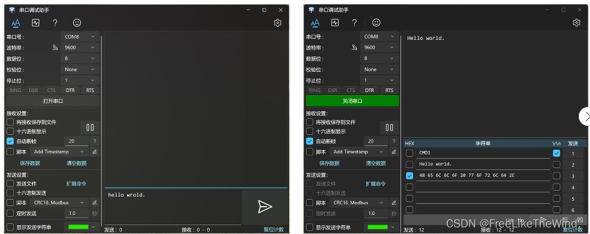
Task: Expand the color dropdown arrow in left window
Action: point(94,227)
